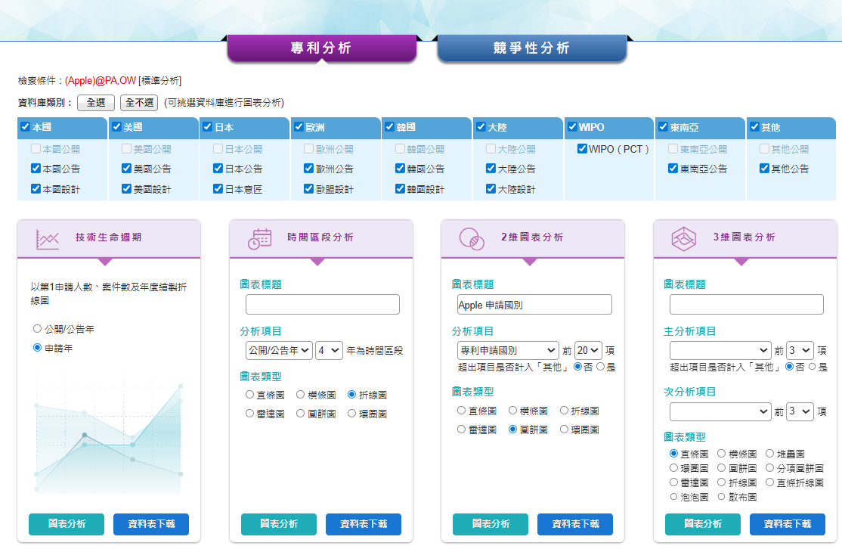Viewport: 842px width, 549px height.
Task: Toggle the 大陸 group header checkbox
Action: tap(481, 127)
